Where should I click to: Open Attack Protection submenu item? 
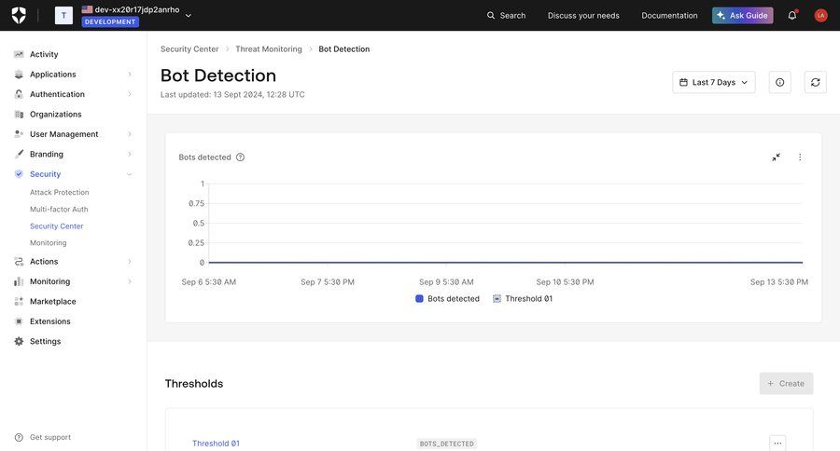pos(60,192)
